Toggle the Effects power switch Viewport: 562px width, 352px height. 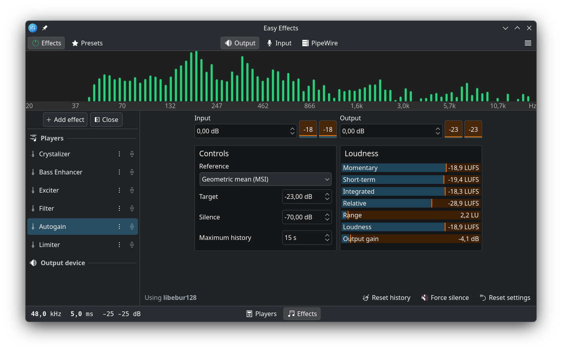click(x=35, y=43)
